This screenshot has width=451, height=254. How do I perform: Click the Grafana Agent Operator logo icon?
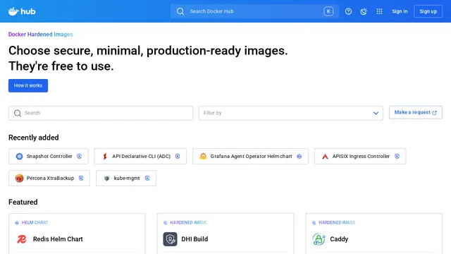pyautogui.click(x=203, y=156)
